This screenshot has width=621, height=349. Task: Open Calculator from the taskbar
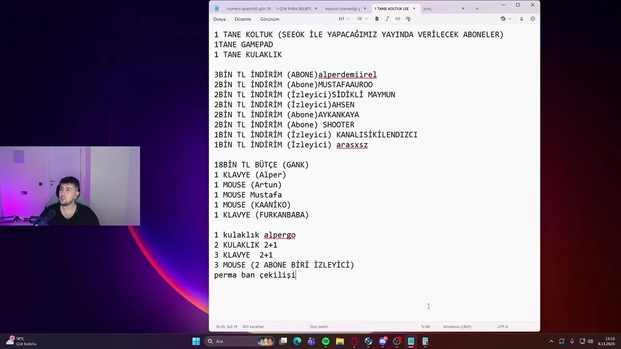point(425,341)
